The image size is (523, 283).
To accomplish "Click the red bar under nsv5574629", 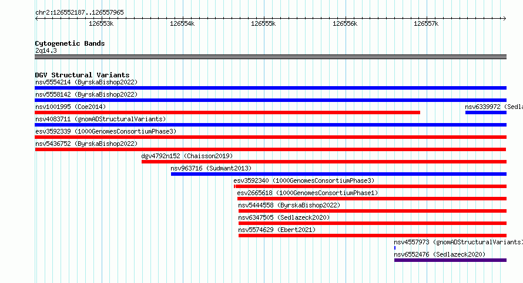I will tap(373, 236).
